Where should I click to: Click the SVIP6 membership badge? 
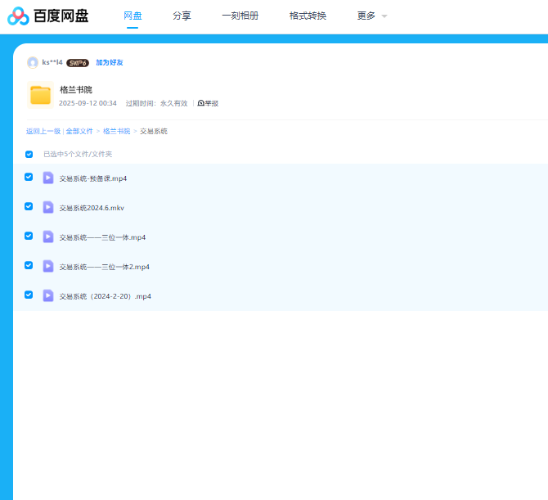(78, 62)
